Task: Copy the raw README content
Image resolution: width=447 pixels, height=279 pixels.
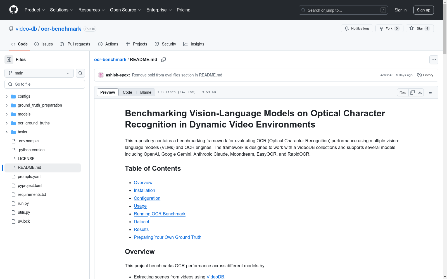Action: tap(412, 92)
